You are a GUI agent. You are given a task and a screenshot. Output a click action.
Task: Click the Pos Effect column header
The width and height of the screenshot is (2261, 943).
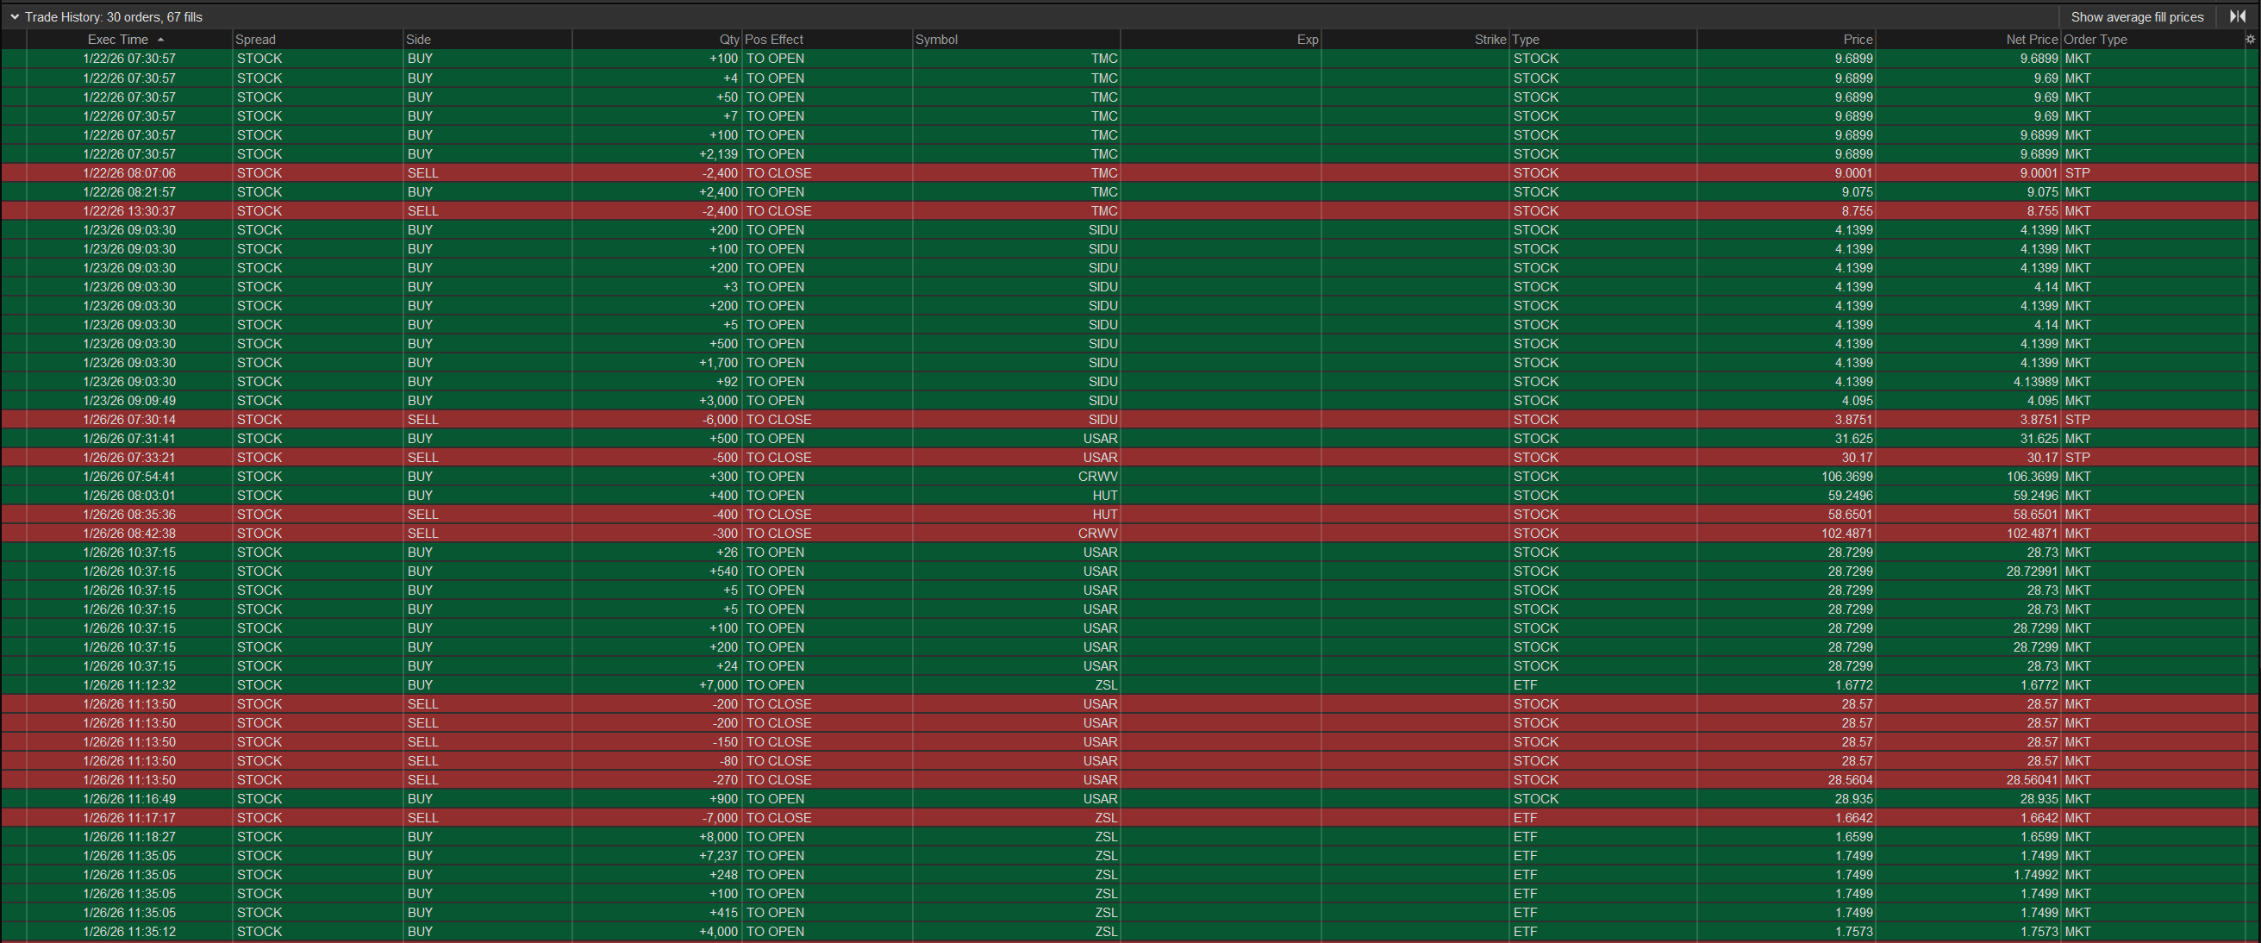coord(773,40)
